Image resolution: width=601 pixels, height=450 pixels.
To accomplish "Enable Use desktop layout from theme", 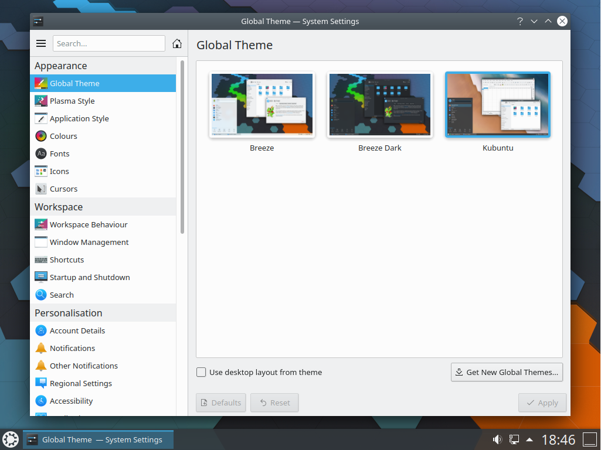I will pyautogui.click(x=201, y=372).
